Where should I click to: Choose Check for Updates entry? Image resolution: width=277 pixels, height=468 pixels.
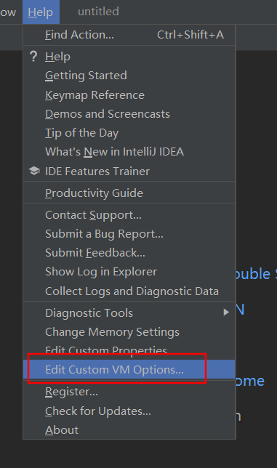click(129, 411)
